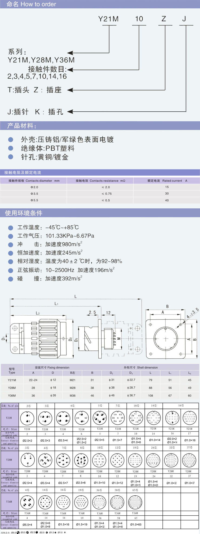Click the Y21M 3-pin layout diagram
The height and width of the screenshot is (534, 200).
[x=45, y=418]
